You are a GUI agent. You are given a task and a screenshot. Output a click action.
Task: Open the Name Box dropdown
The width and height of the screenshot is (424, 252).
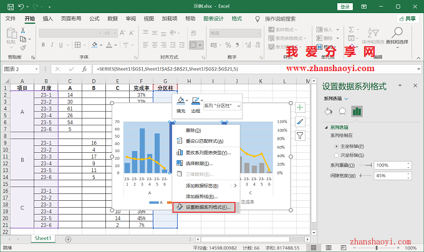36,69
